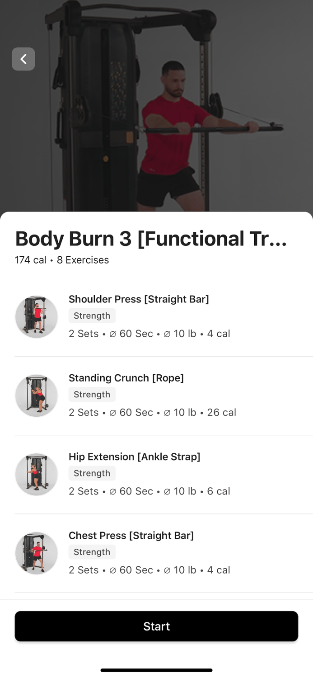Viewport: 313px width, 678px height.
Task: Tap the Chest Press exercise thumbnail
Action: [36, 553]
